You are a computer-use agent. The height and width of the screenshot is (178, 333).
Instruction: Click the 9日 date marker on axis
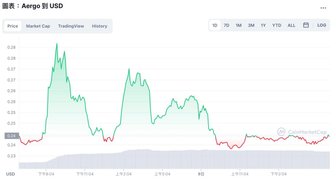[201, 174]
